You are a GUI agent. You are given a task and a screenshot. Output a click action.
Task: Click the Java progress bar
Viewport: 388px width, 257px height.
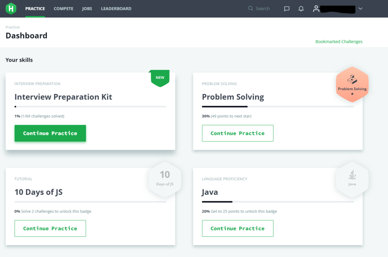point(278,202)
